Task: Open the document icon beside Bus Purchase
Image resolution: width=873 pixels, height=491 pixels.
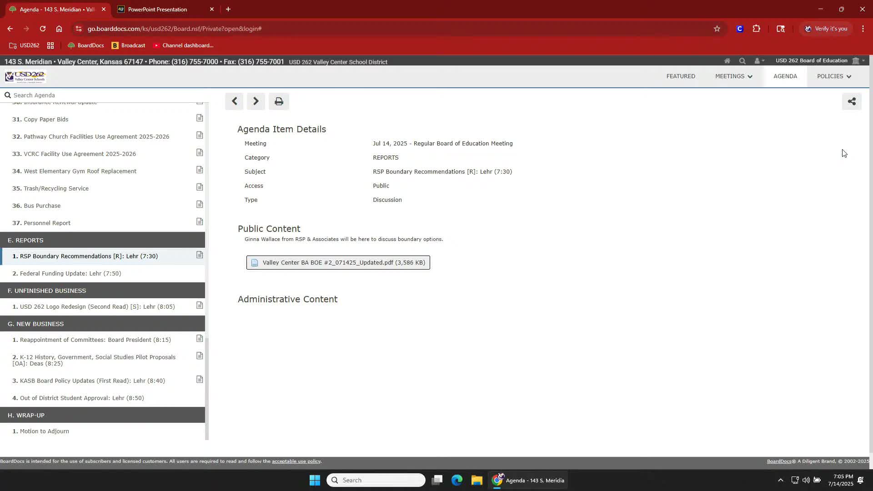Action: [x=200, y=205]
